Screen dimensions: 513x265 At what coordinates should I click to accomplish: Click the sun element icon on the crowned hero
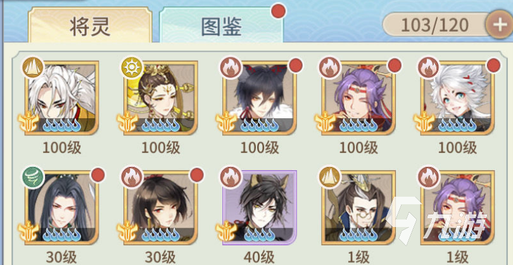click(132, 67)
